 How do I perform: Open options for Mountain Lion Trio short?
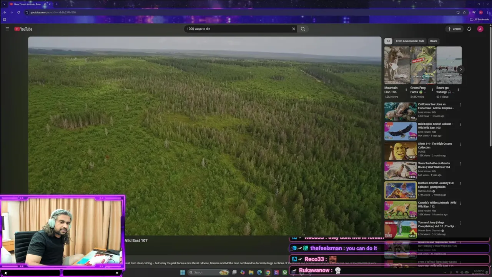tap(406, 89)
